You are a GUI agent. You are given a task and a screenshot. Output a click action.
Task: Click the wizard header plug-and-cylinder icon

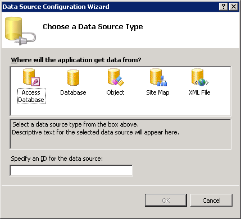(x=20, y=31)
